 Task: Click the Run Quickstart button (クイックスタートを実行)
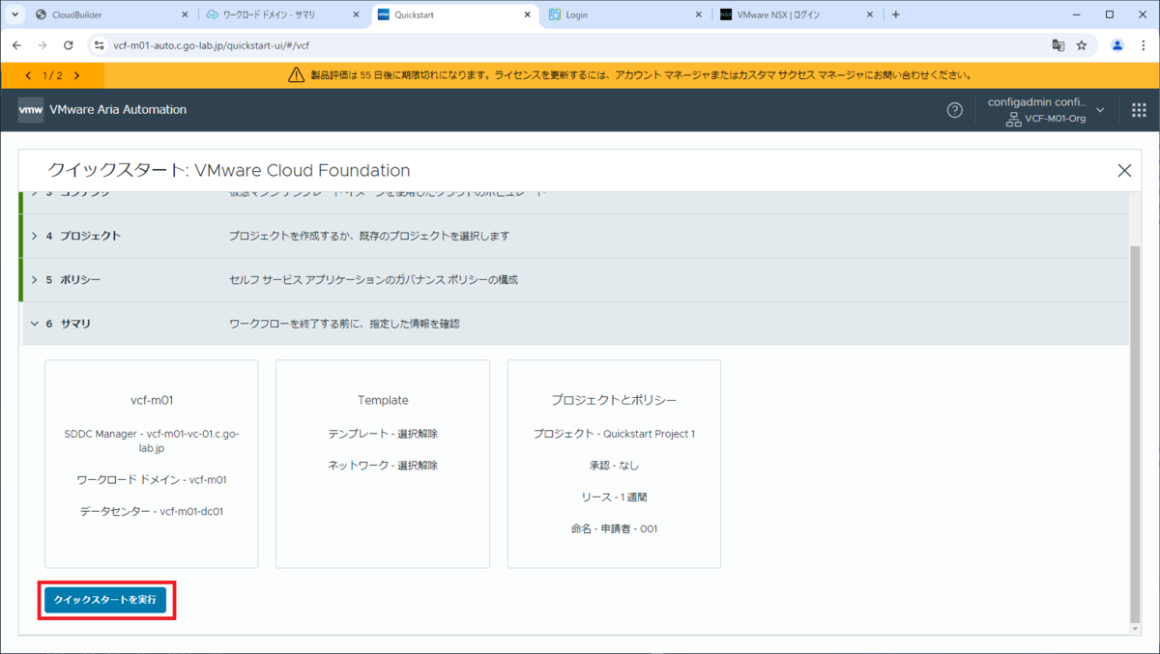point(105,600)
